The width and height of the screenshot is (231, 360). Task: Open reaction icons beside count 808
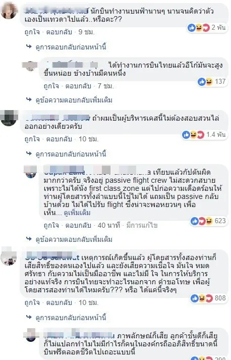[x=202, y=298]
